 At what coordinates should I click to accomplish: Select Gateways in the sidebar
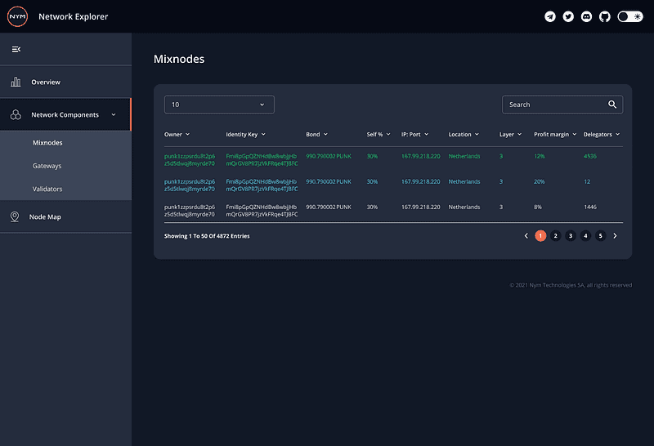point(47,166)
